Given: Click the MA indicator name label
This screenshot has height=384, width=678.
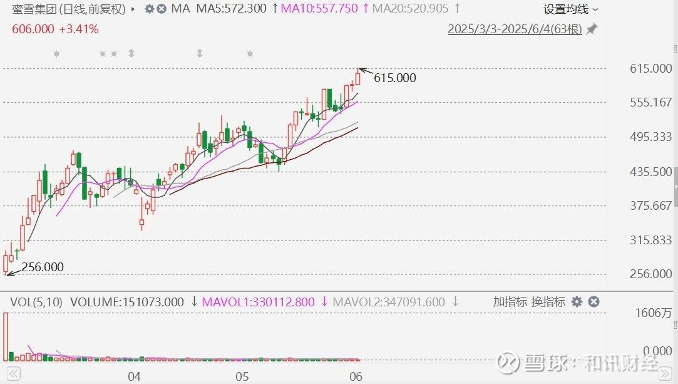Looking at the screenshot, I should [180, 9].
